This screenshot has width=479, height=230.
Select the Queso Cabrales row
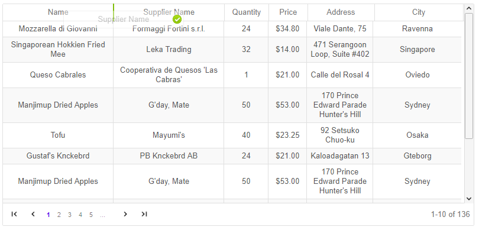pos(232,75)
